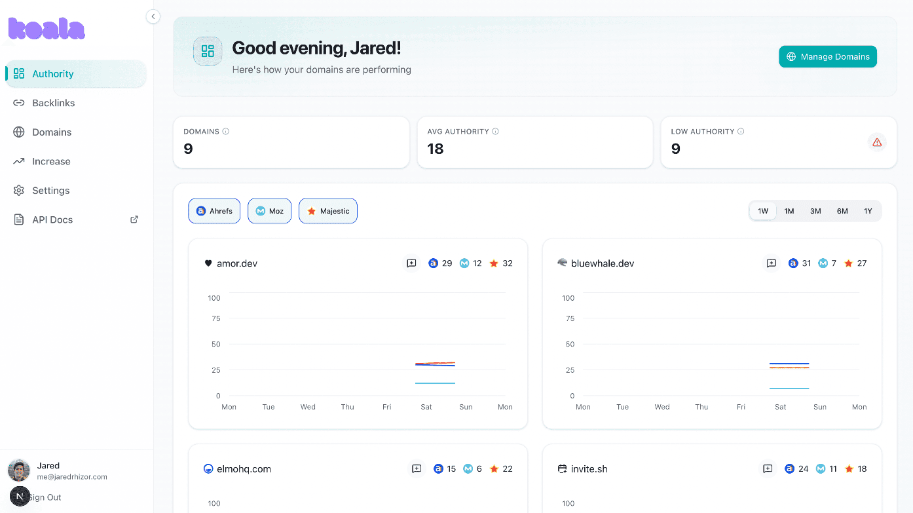Toggle the Majestic metric filter
Viewport: 913px width, 513px height.
click(x=327, y=211)
